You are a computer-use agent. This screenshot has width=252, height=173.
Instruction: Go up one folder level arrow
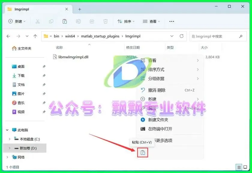pos(35,36)
